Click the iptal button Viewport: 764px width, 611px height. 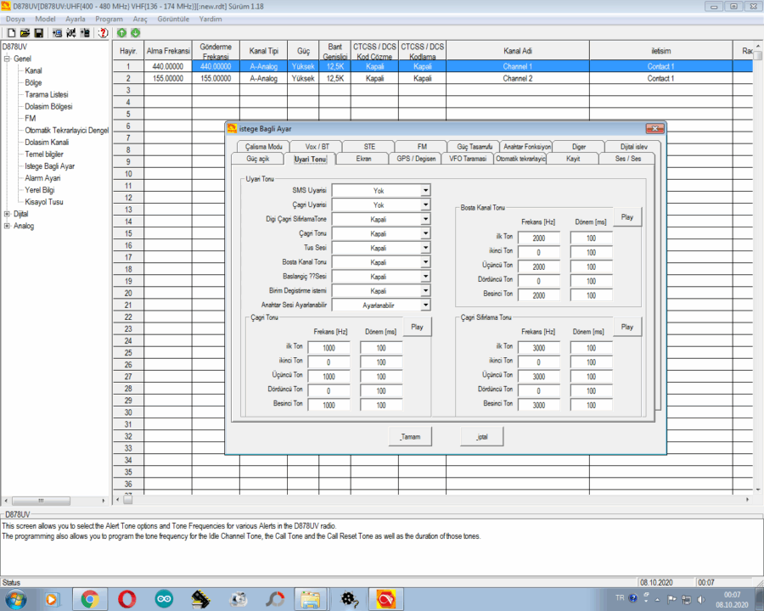(x=482, y=436)
